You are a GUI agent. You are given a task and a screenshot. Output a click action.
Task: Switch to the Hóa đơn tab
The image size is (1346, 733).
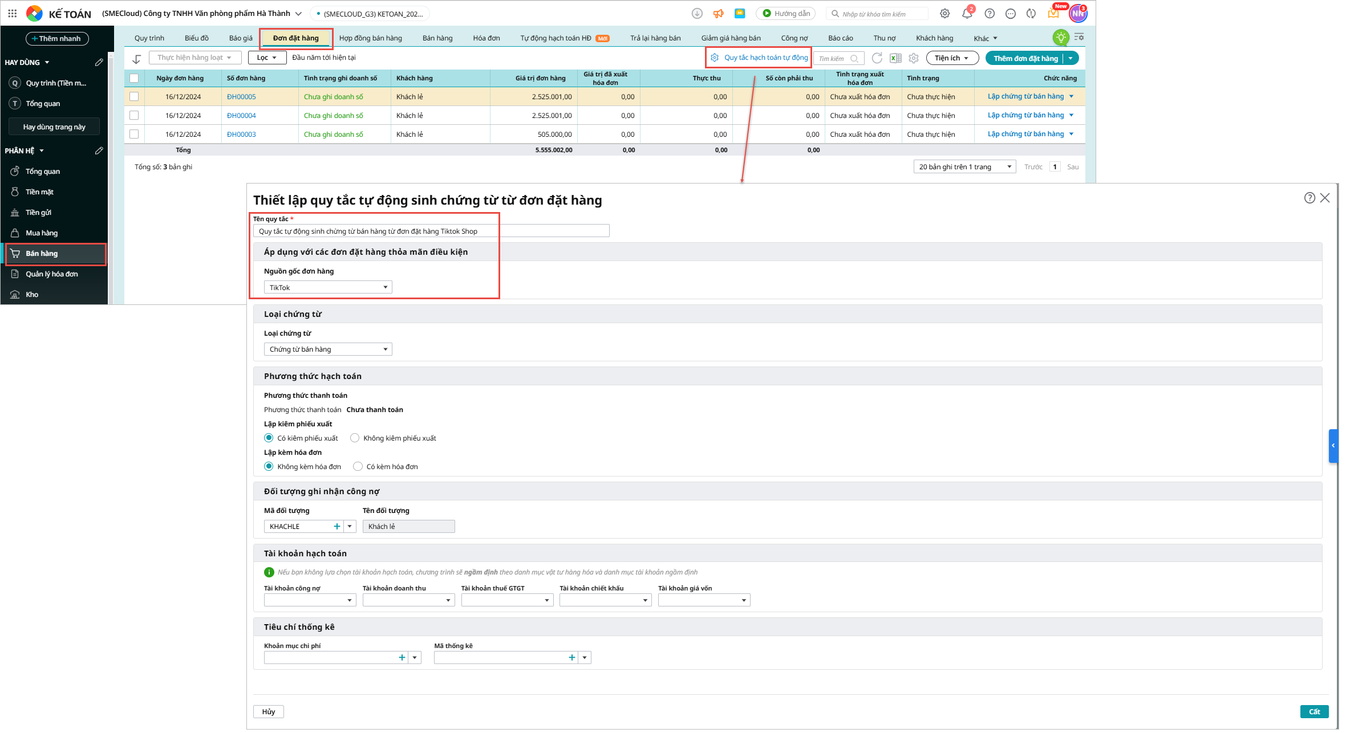click(486, 38)
